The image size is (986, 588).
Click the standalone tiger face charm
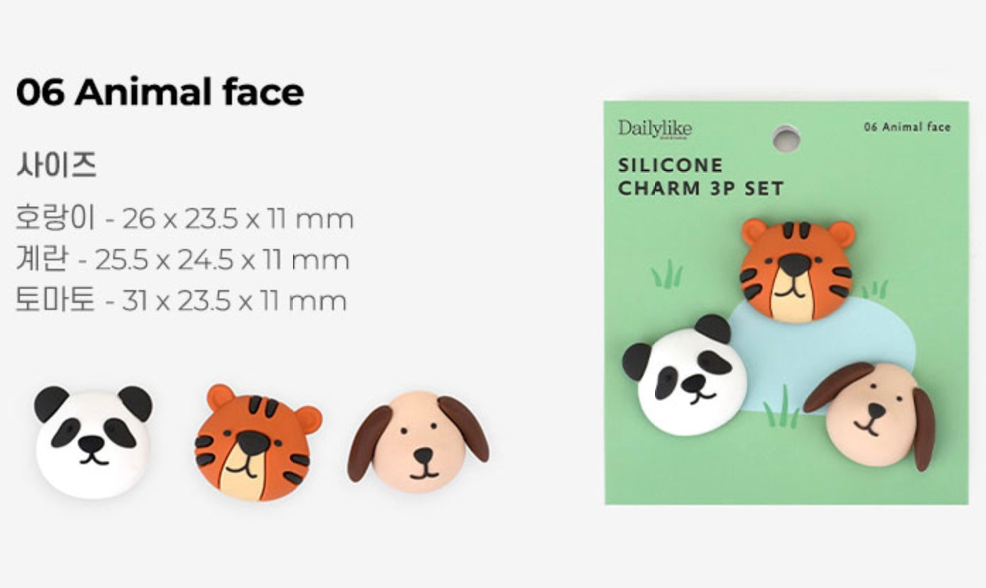[x=257, y=443]
